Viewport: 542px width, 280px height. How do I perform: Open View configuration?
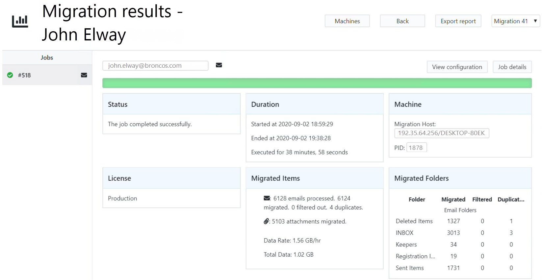pos(457,67)
